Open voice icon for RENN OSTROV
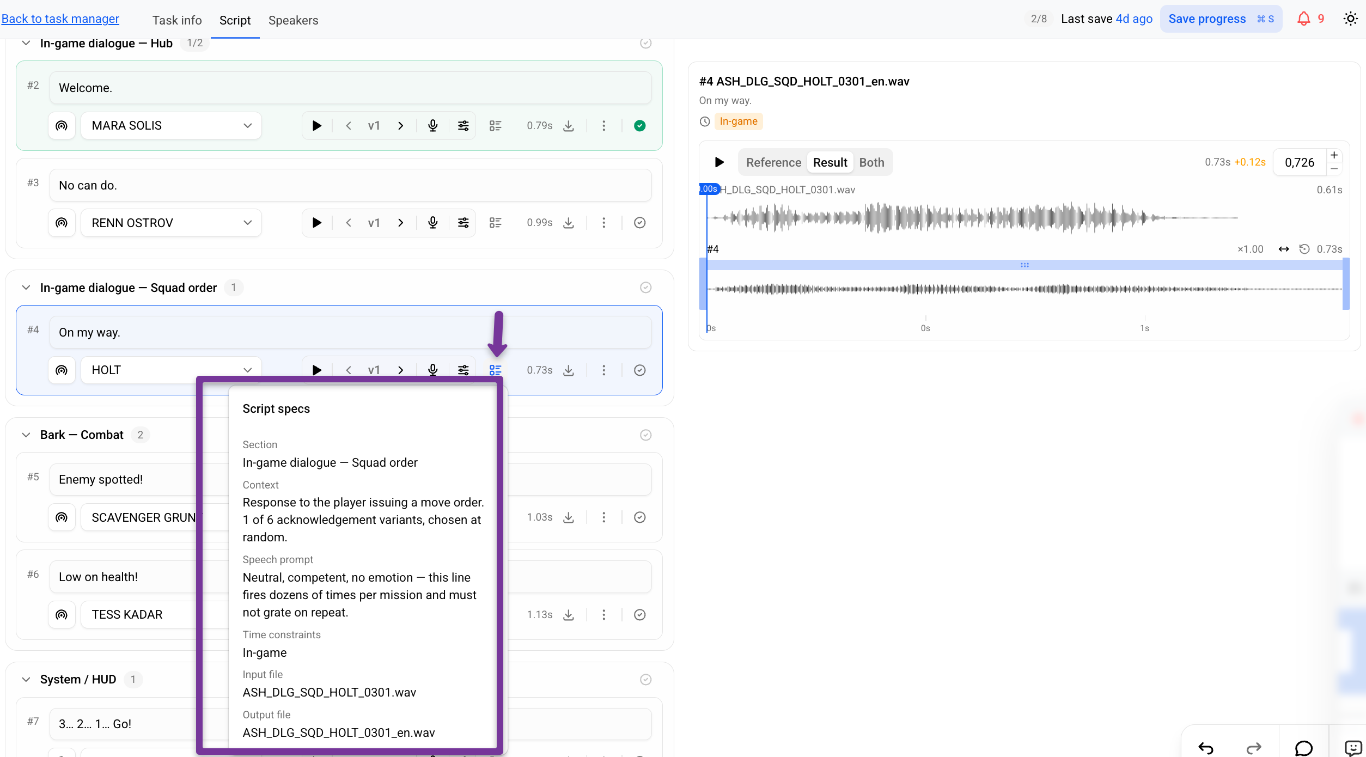This screenshot has height=757, width=1366. pyautogui.click(x=62, y=223)
